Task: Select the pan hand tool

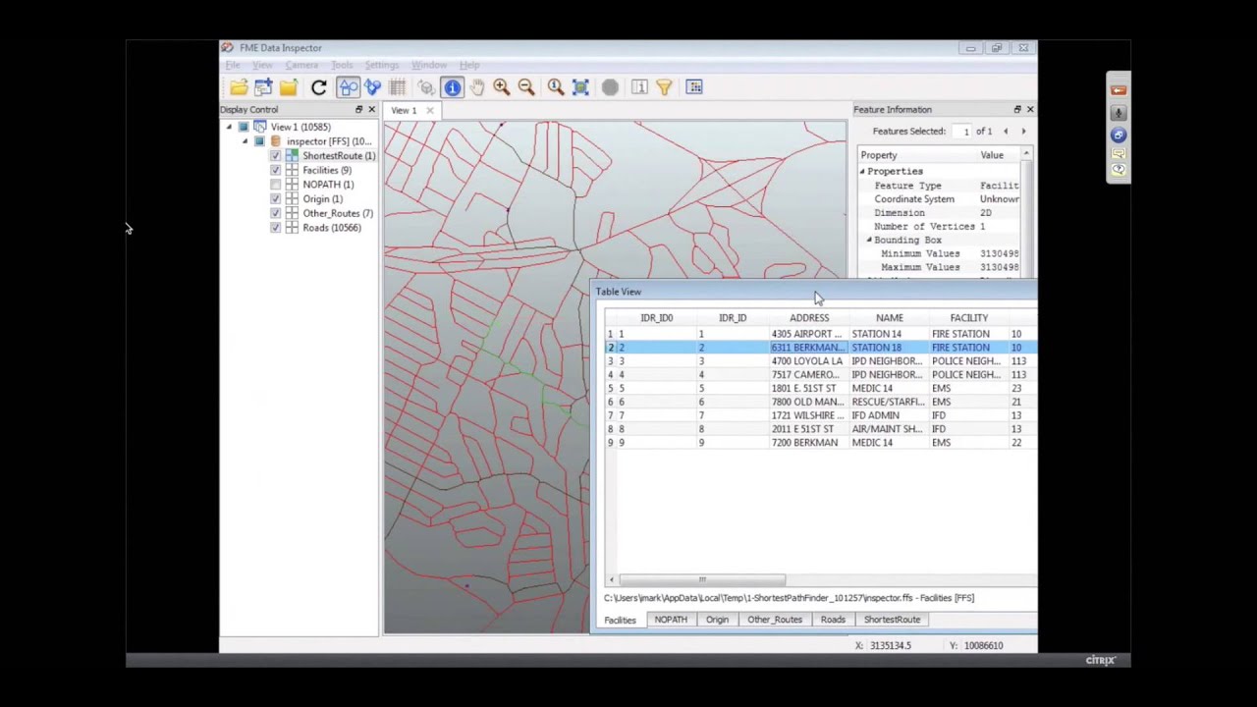Action: pyautogui.click(x=477, y=87)
